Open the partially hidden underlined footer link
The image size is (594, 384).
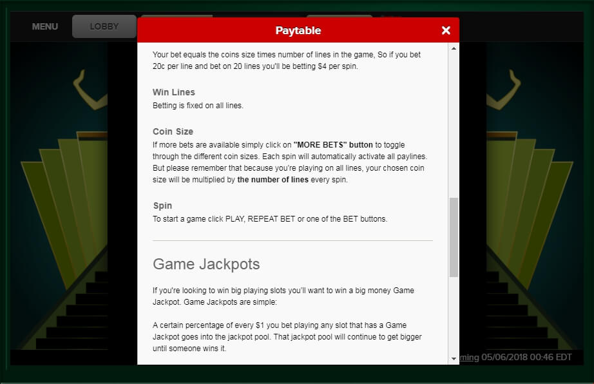point(468,358)
